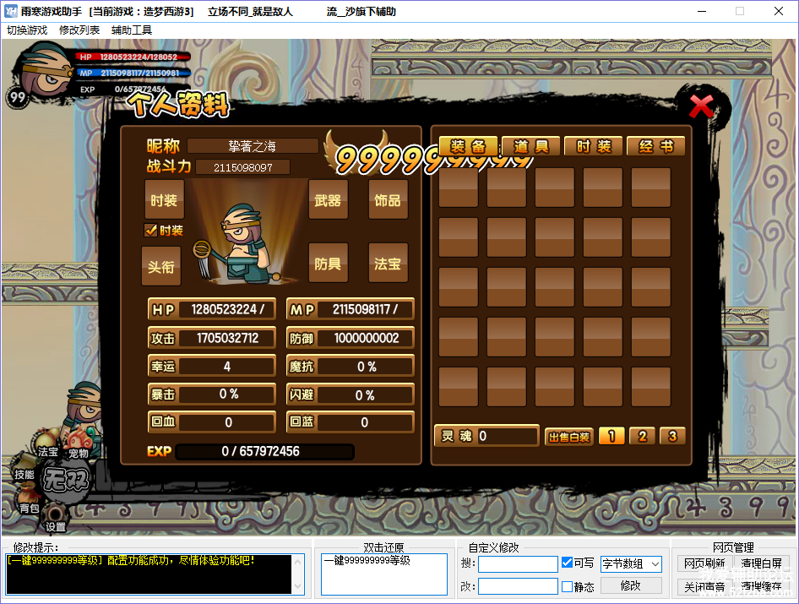This screenshot has width=799, height=604.
Task: Select the 饰品 accessory slot
Action: click(x=388, y=199)
